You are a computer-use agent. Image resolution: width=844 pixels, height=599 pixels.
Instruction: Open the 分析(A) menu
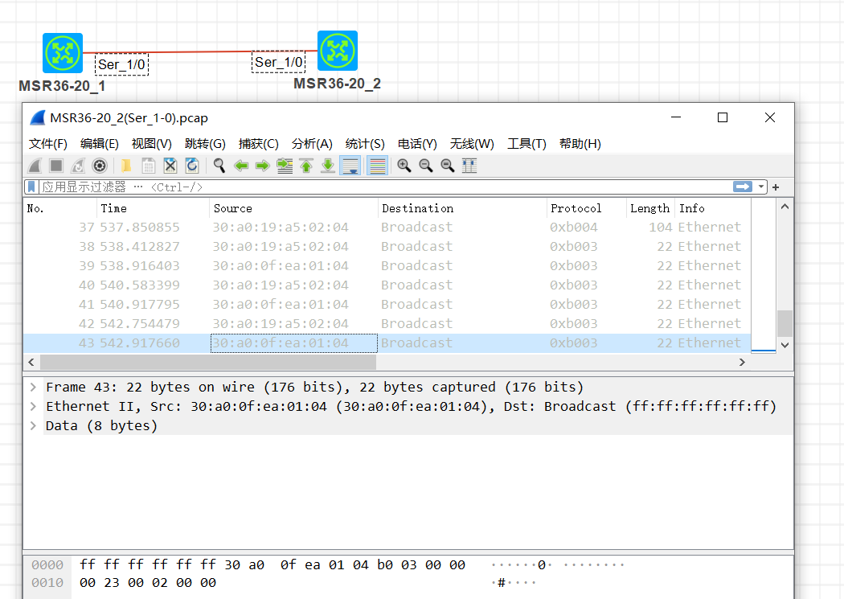[312, 144]
